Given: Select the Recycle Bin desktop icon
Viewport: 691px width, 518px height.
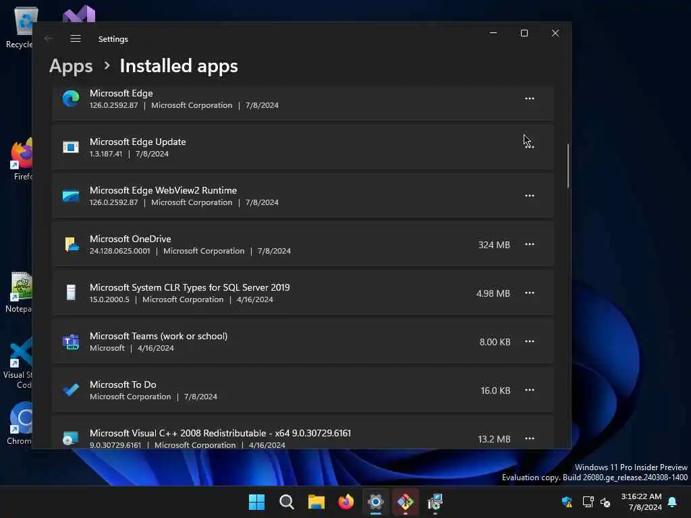Looking at the screenshot, I should pyautogui.click(x=21, y=27).
